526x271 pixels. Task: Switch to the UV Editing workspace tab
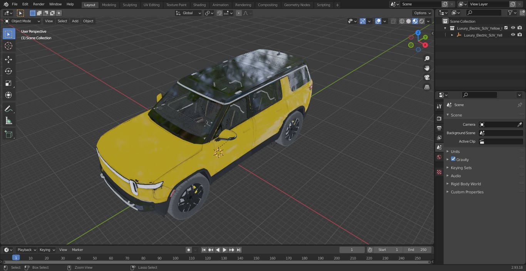(151, 5)
